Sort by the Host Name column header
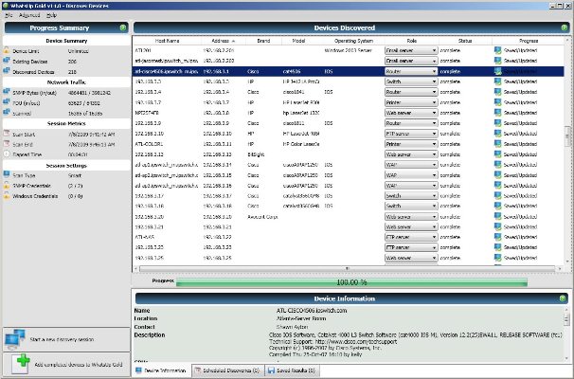The height and width of the screenshot is (379, 574). pyautogui.click(x=168, y=41)
